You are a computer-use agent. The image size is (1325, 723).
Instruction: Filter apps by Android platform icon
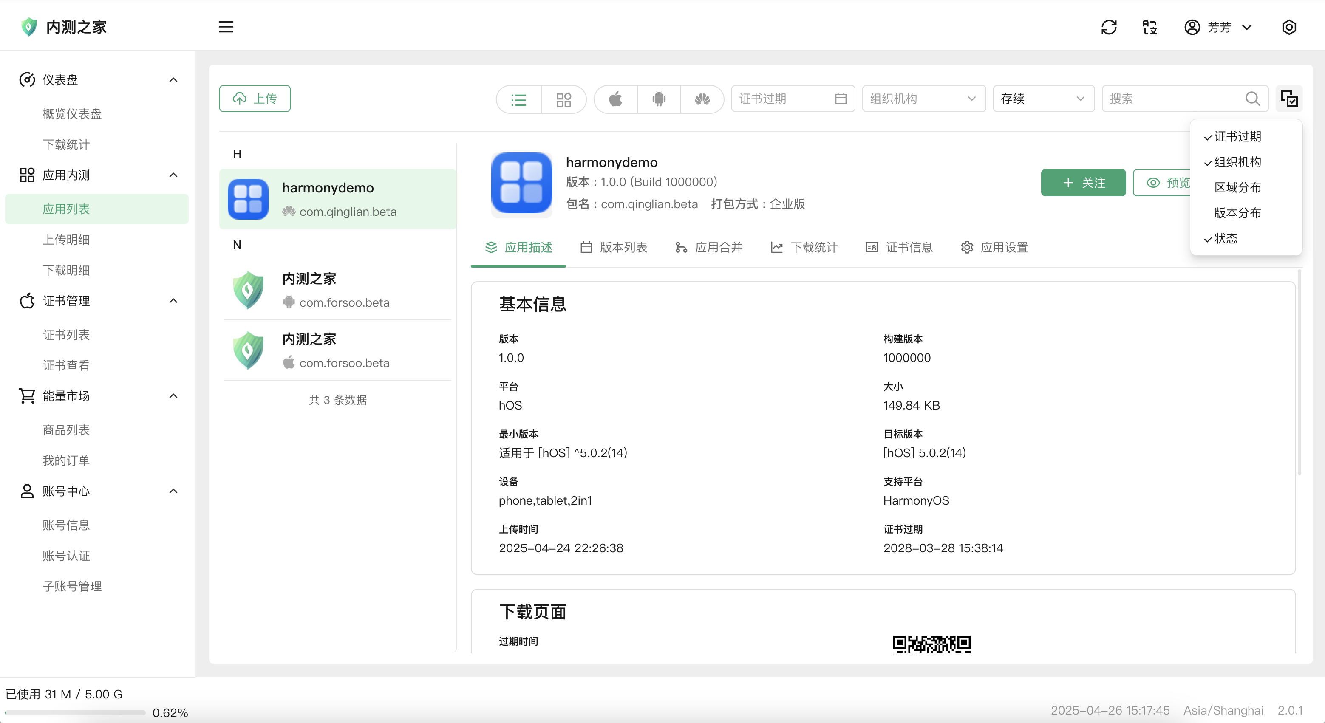tap(659, 99)
